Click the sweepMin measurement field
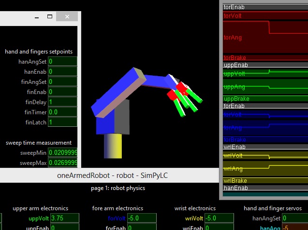Screen dimensions: 308x230 point(62,153)
